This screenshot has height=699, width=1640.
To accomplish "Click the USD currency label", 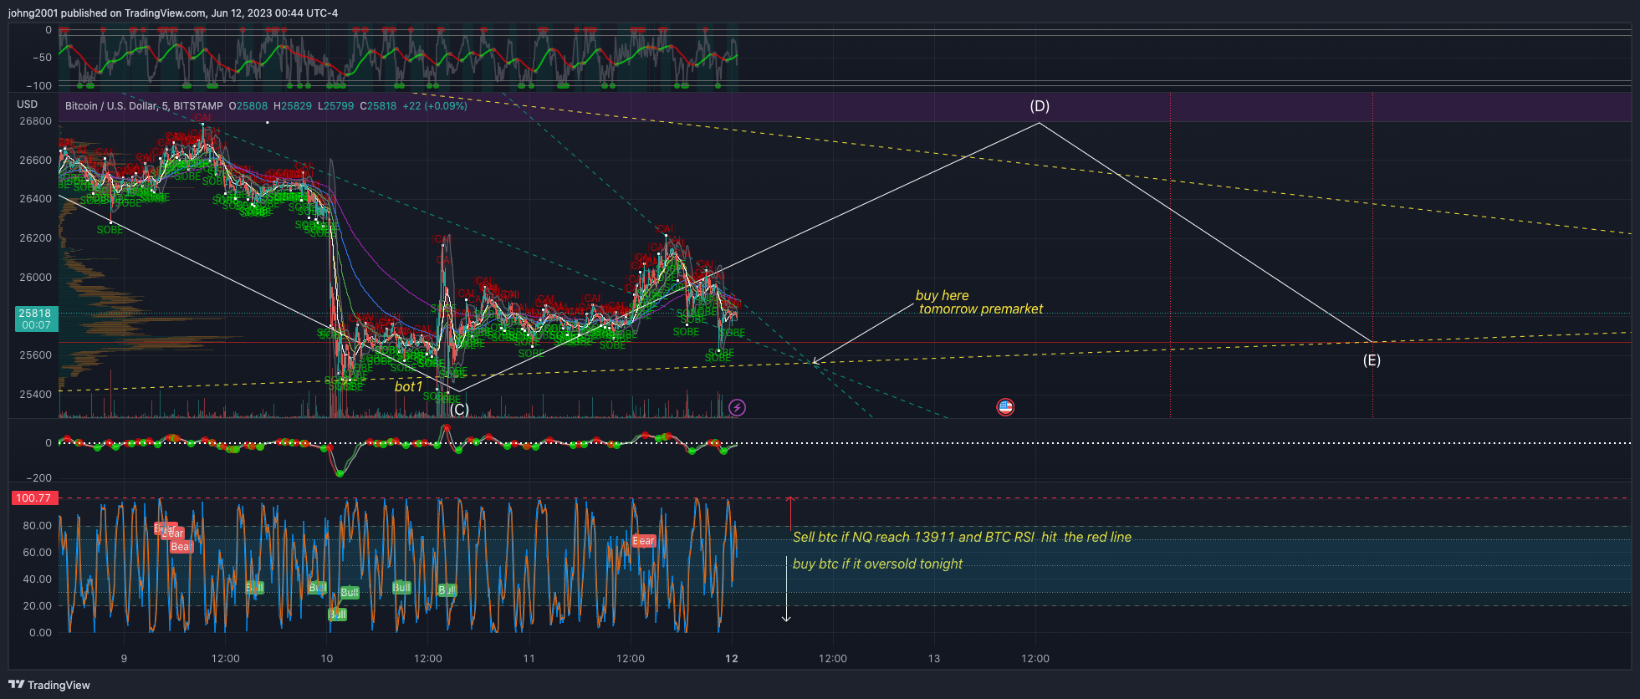I will pyautogui.click(x=28, y=105).
